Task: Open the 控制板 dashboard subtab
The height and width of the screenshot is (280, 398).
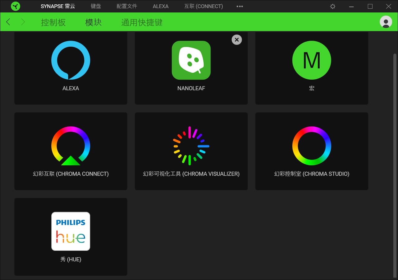Action: click(53, 22)
